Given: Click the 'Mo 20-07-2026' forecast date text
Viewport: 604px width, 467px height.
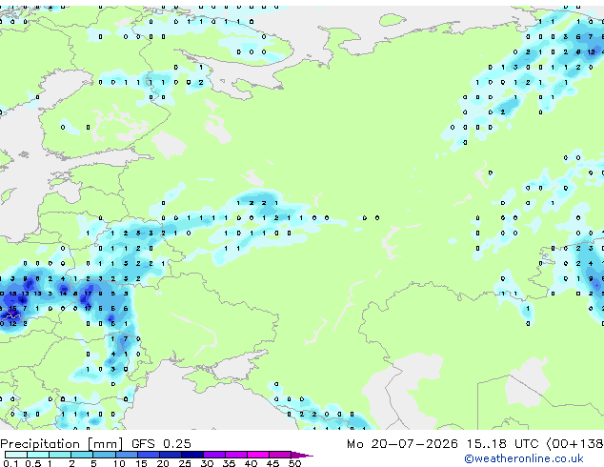Looking at the screenshot, I should point(402,444).
